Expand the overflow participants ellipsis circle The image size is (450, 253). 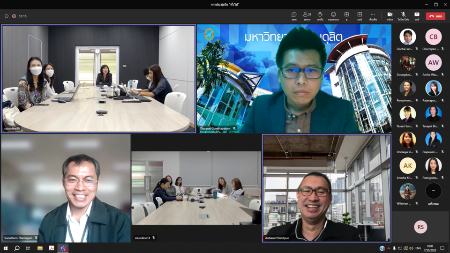tap(433, 191)
